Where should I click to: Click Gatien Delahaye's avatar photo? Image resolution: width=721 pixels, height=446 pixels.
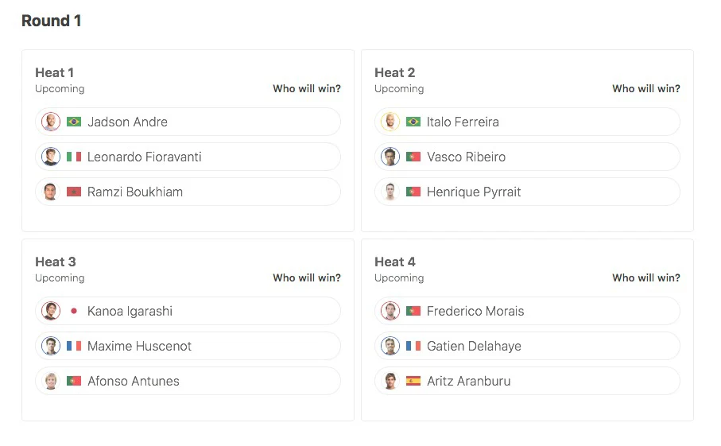390,346
